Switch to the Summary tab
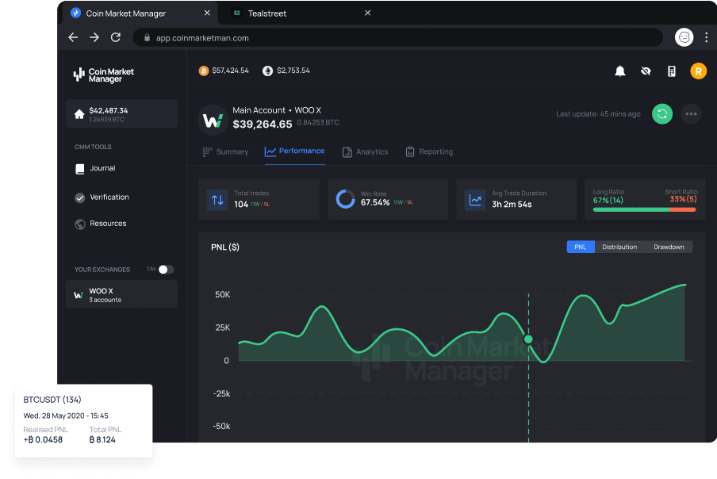The image size is (717, 479). point(225,151)
